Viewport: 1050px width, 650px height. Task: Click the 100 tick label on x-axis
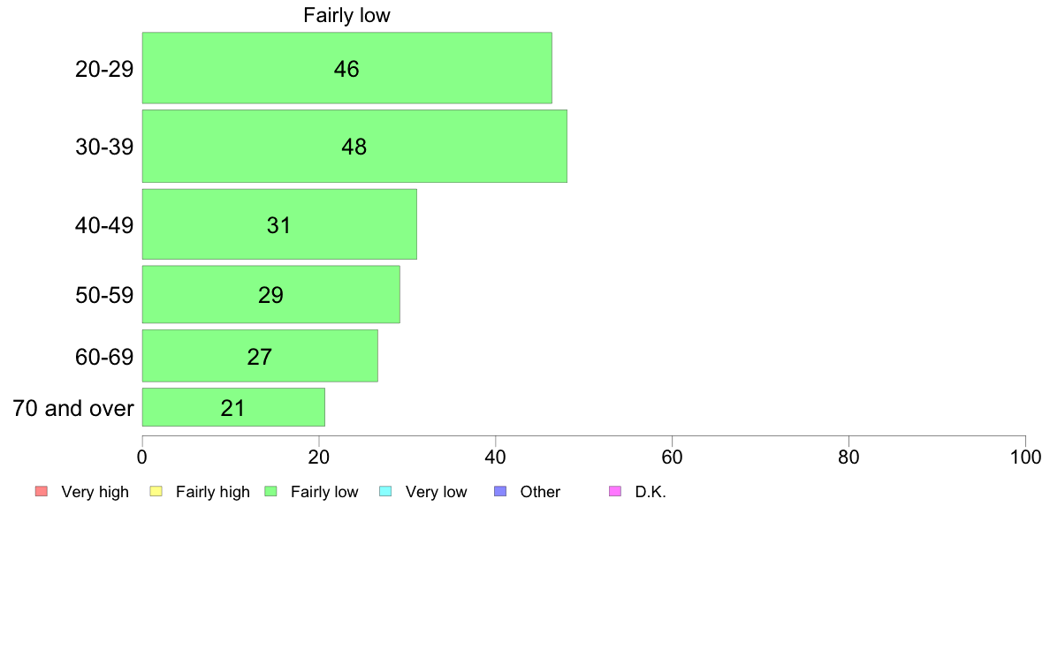1025,457
